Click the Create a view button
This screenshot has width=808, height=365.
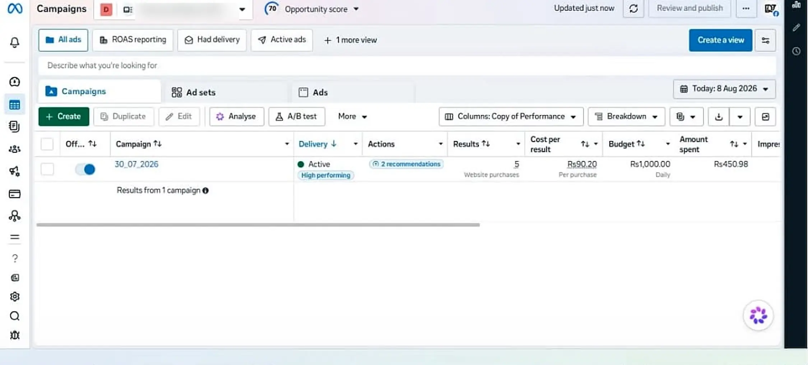pyautogui.click(x=720, y=40)
